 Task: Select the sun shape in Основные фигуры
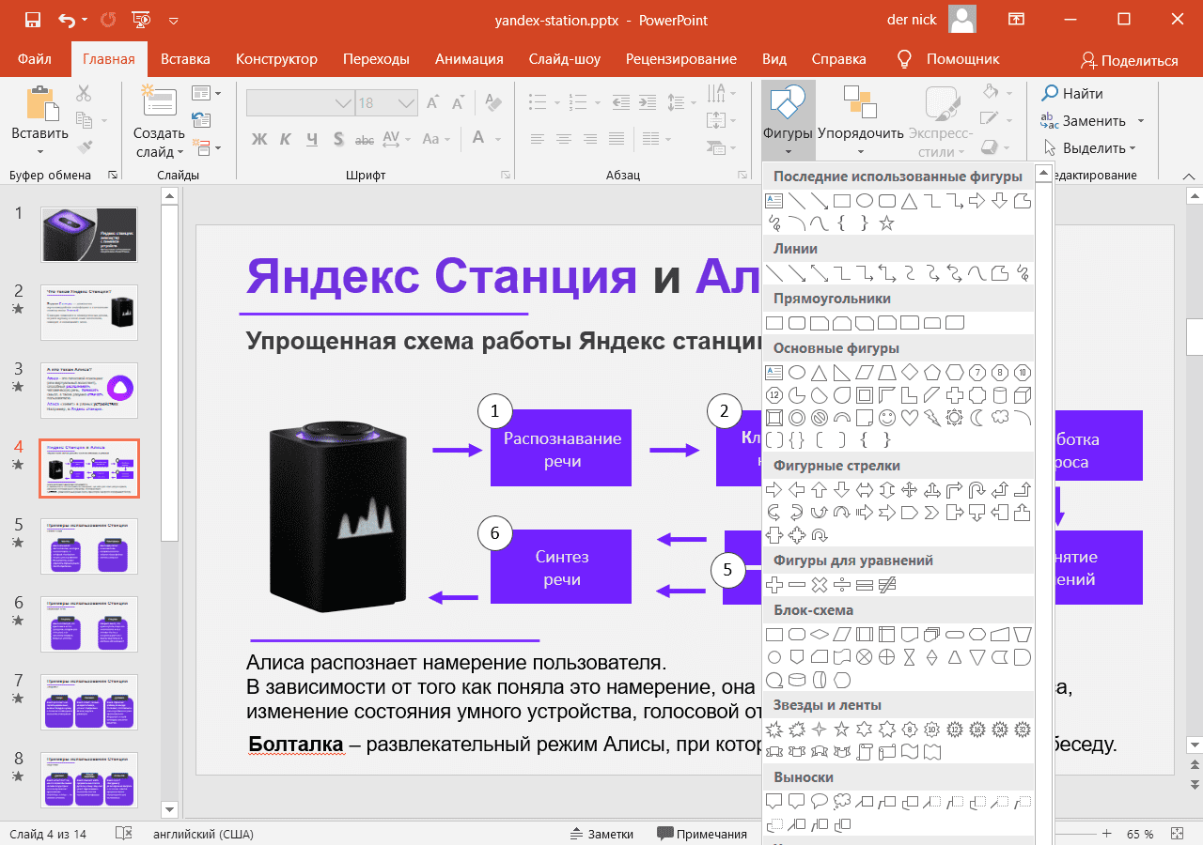(x=955, y=418)
